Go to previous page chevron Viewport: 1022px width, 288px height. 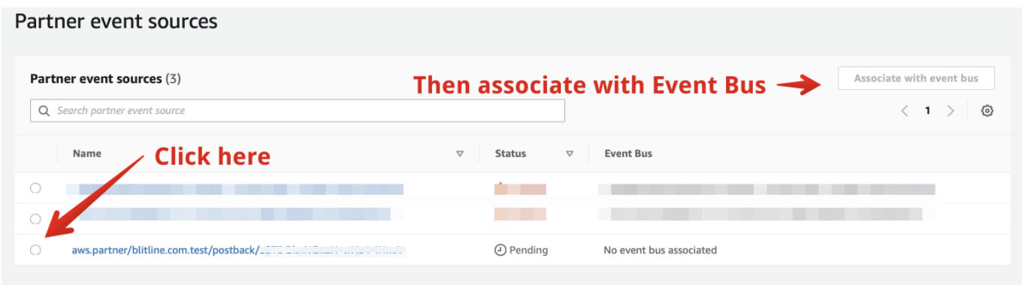(905, 111)
